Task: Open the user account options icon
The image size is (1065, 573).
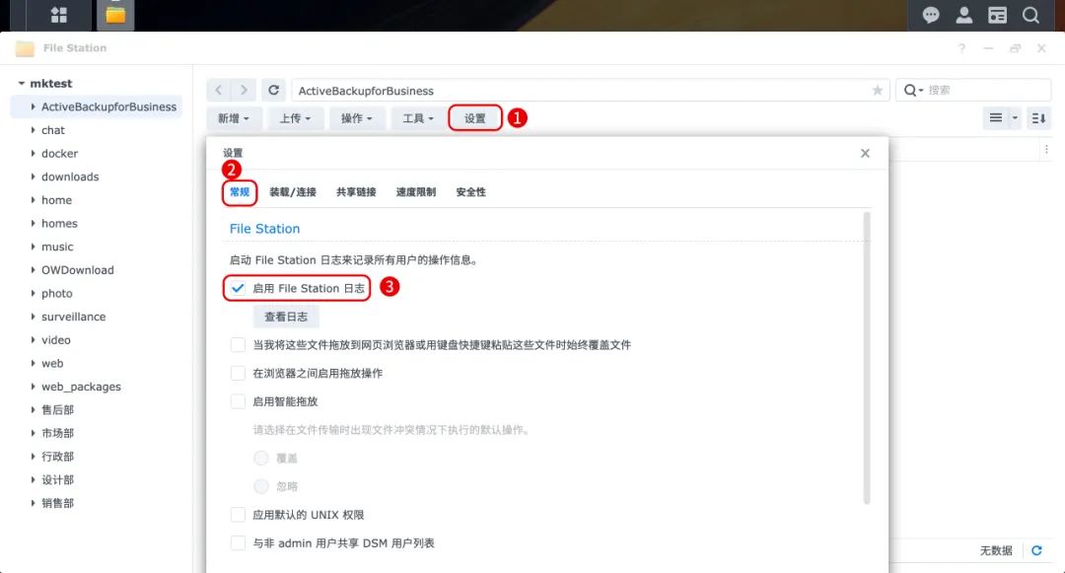Action: [964, 15]
